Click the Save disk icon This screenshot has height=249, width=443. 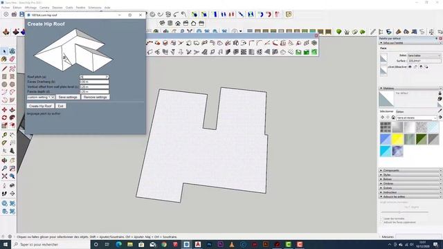[x=21, y=14]
